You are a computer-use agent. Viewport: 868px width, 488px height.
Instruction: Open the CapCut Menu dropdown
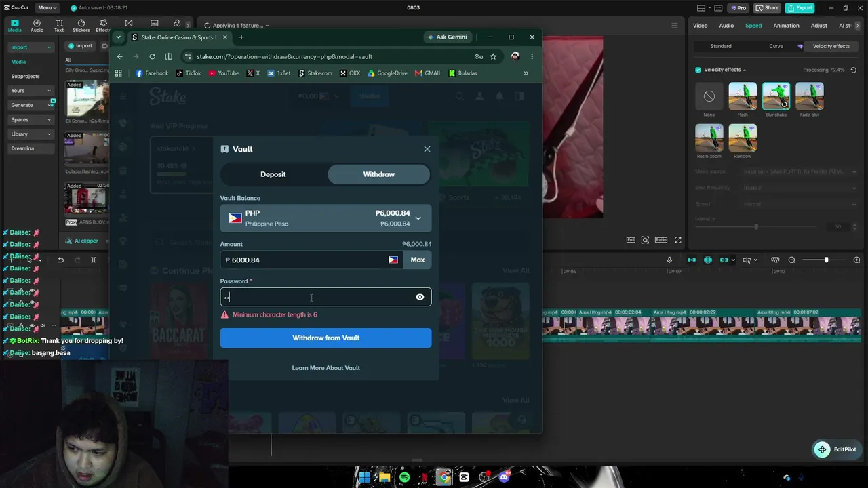click(x=47, y=8)
